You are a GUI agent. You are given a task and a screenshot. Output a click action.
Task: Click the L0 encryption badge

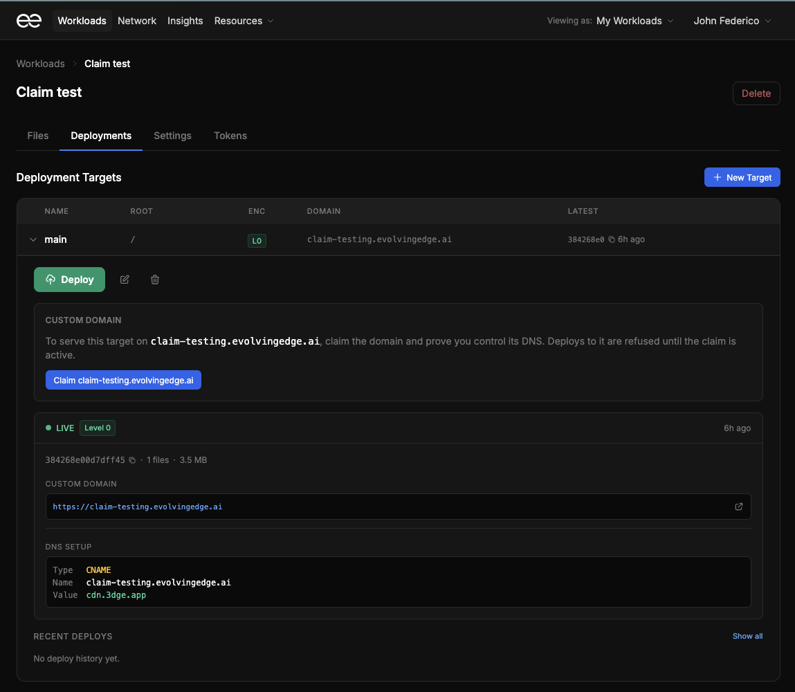click(x=257, y=240)
